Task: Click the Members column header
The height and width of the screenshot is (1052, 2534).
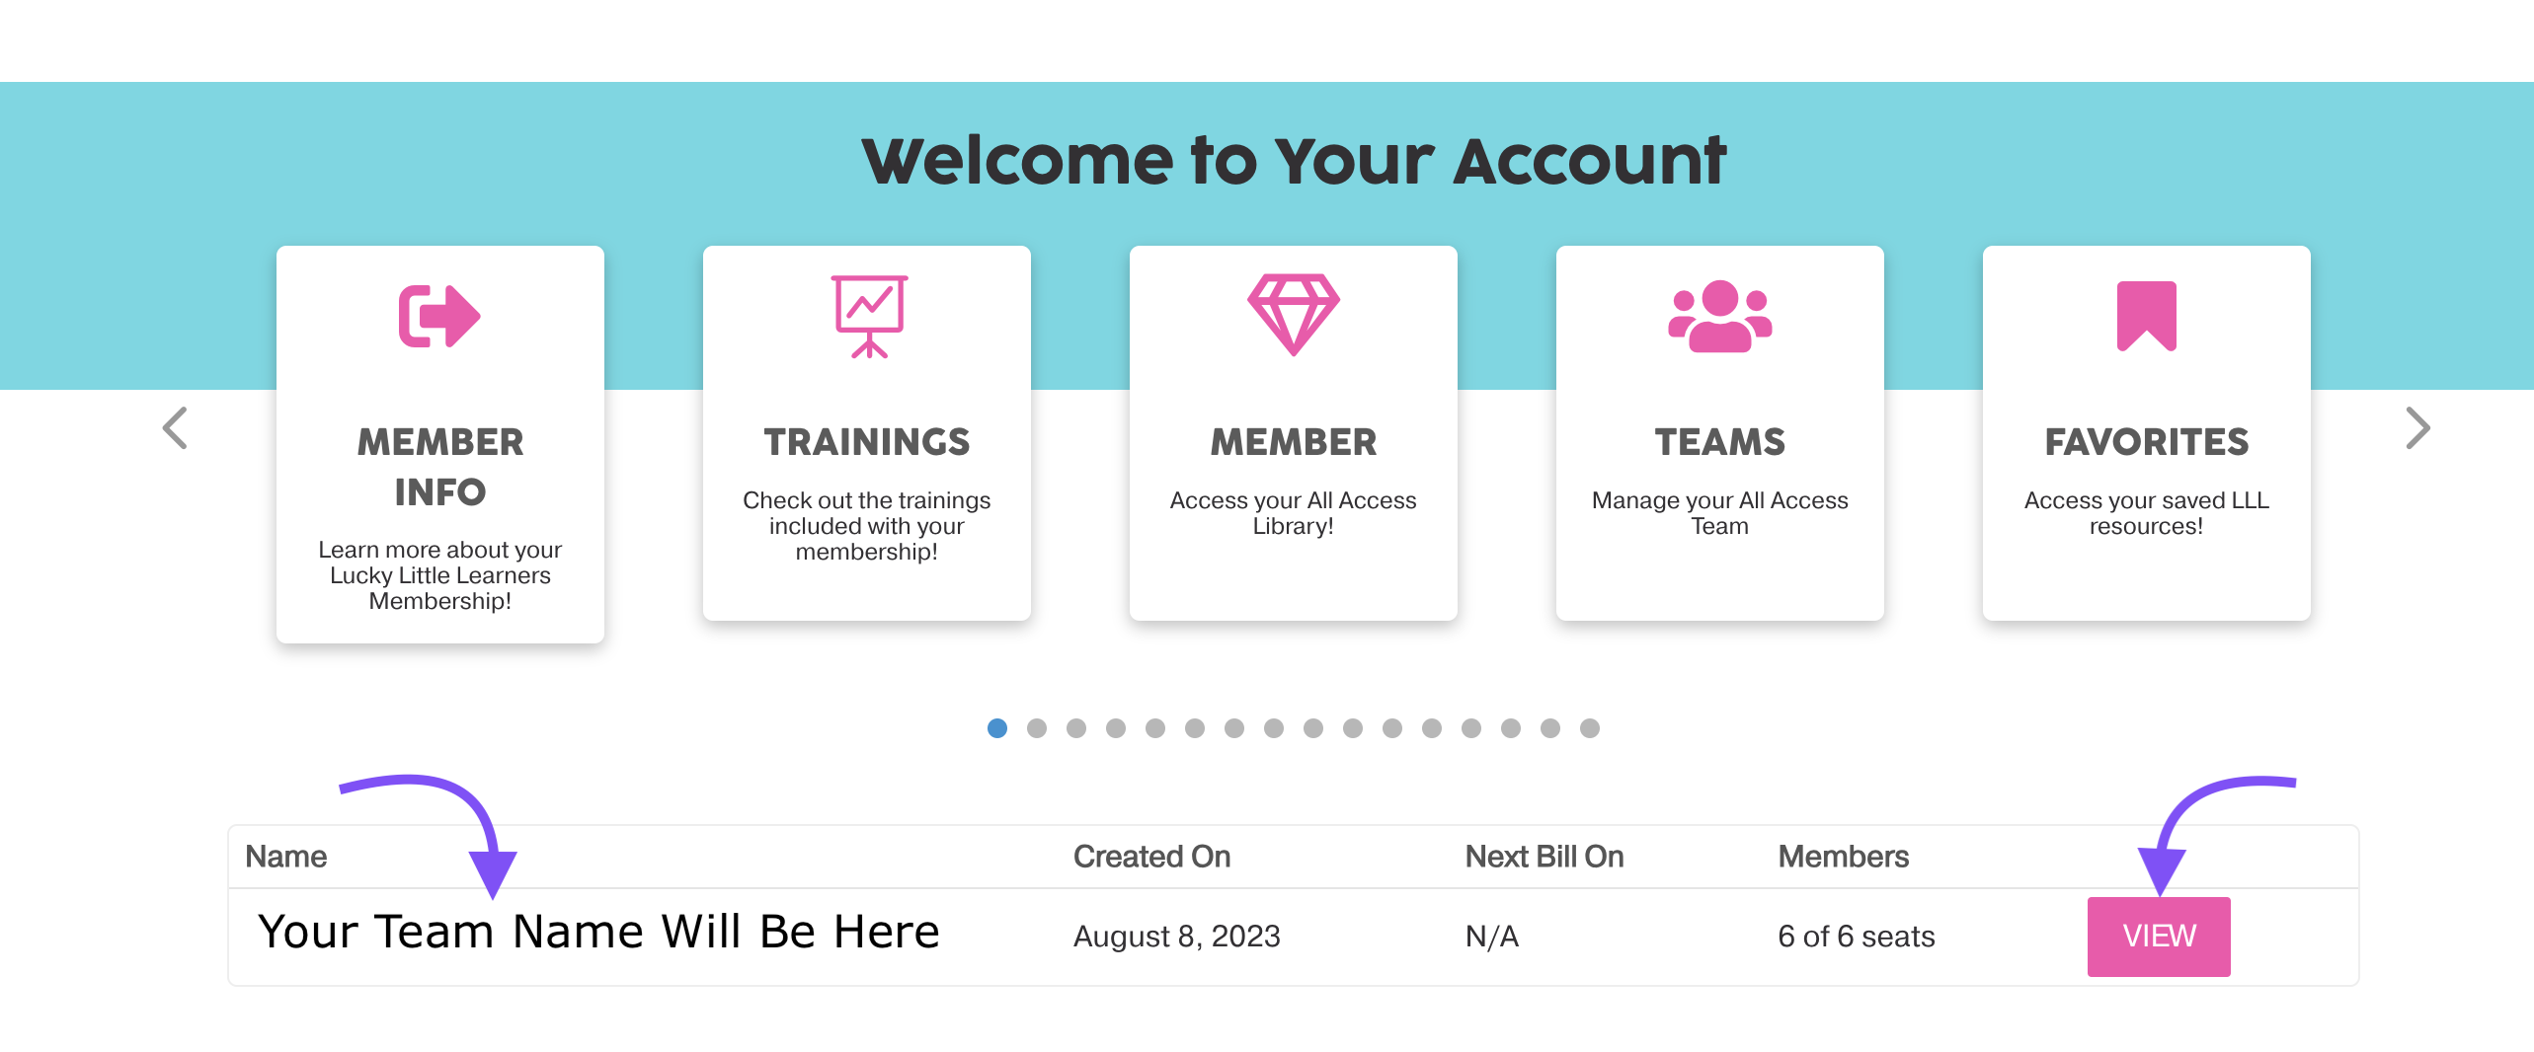Action: [1843, 856]
